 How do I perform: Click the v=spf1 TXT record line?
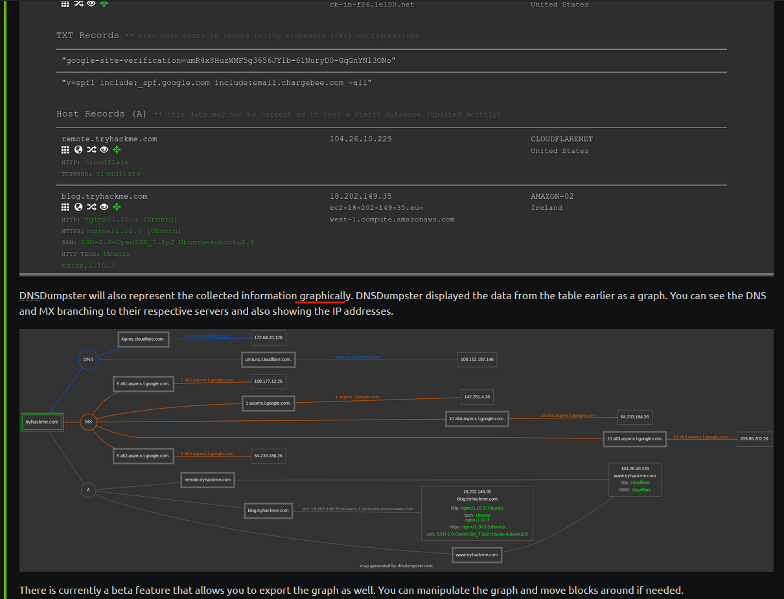216,83
